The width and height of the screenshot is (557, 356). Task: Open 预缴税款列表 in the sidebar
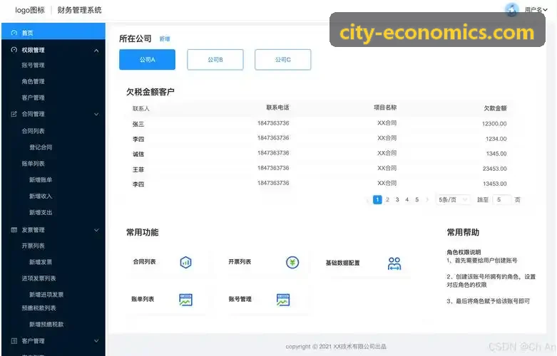click(39, 308)
